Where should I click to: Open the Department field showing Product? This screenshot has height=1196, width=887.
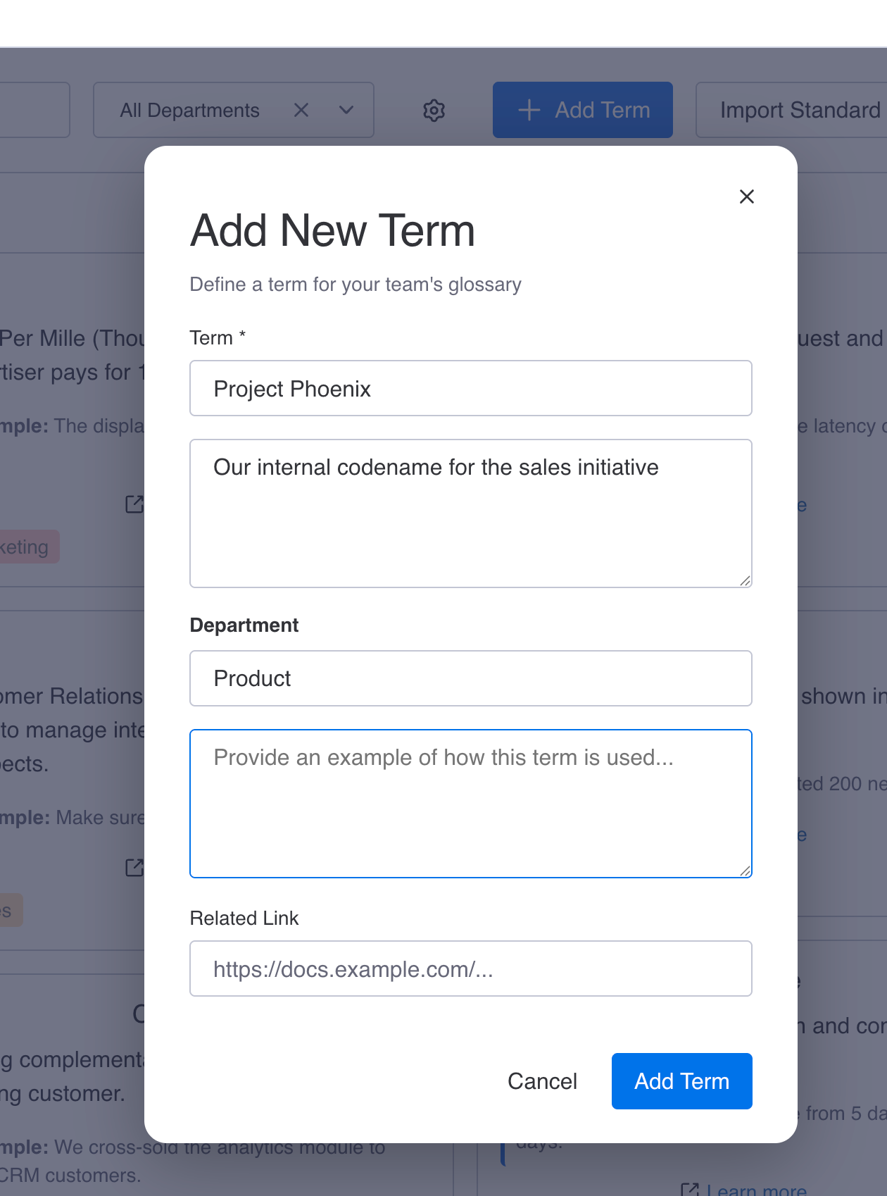(x=470, y=678)
